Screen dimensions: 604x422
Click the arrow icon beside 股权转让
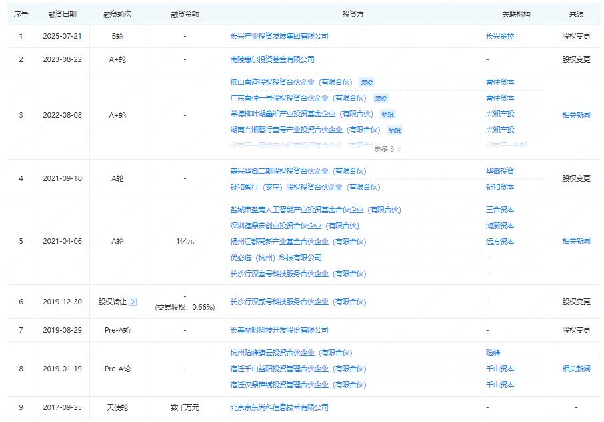(x=132, y=302)
